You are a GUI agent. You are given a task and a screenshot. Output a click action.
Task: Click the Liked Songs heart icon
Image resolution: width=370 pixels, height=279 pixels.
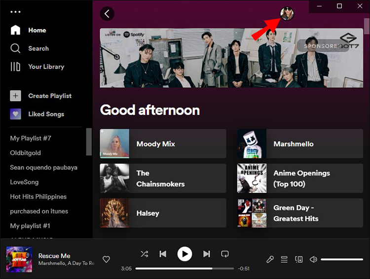(x=15, y=114)
